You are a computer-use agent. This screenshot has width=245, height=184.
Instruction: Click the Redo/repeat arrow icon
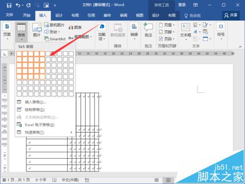pyautogui.click(x=28, y=5)
